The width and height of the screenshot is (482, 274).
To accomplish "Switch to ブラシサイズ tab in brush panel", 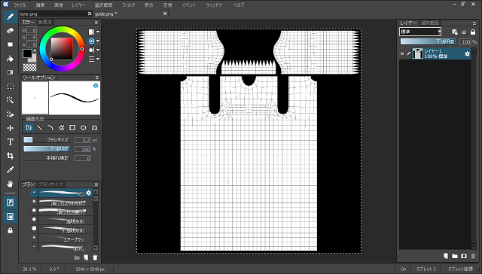I will tap(50, 184).
